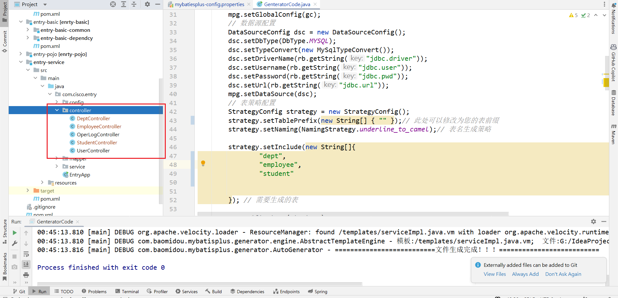Toggle Scroll to End in the console

pos(26,265)
